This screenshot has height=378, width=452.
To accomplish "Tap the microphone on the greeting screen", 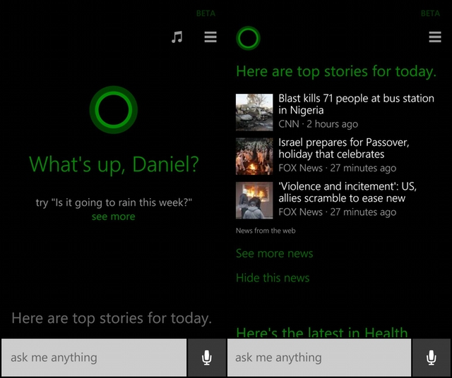I will click(206, 358).
